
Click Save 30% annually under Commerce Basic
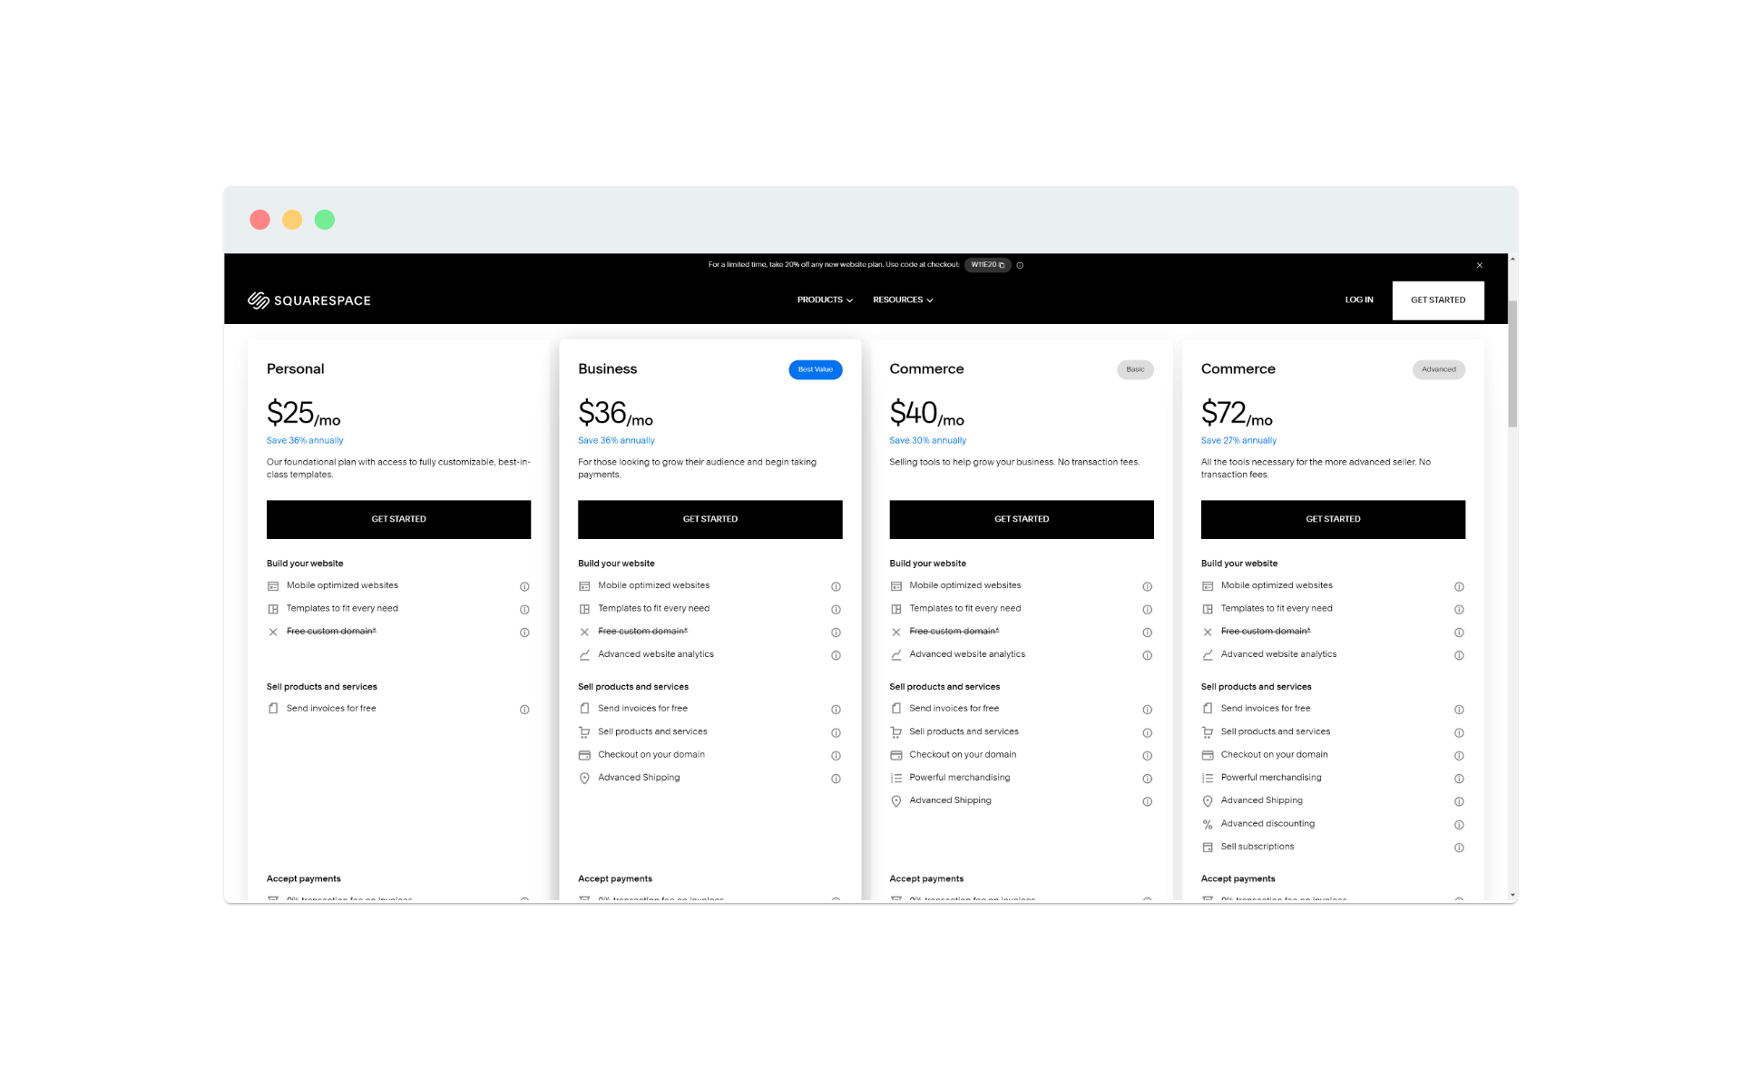[x=927, y=441]
